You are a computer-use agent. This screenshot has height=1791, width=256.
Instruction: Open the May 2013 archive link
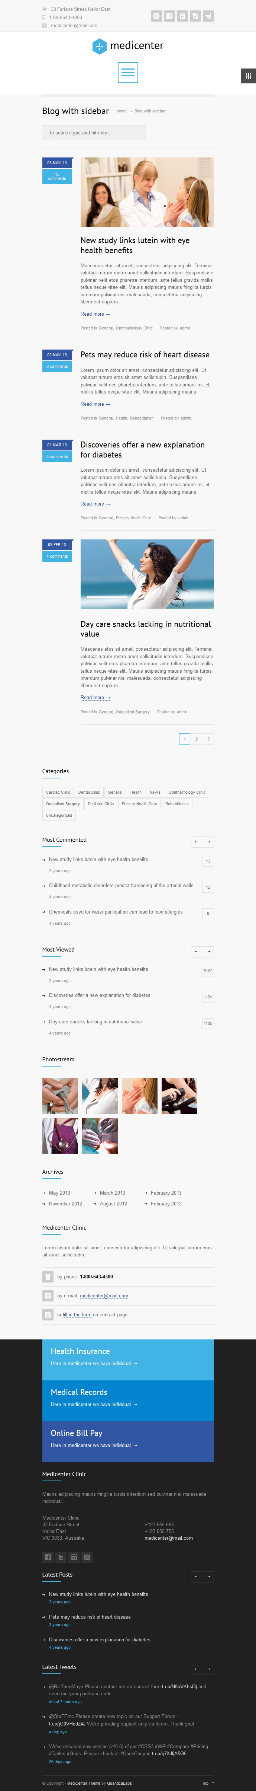pos(59,1192)
